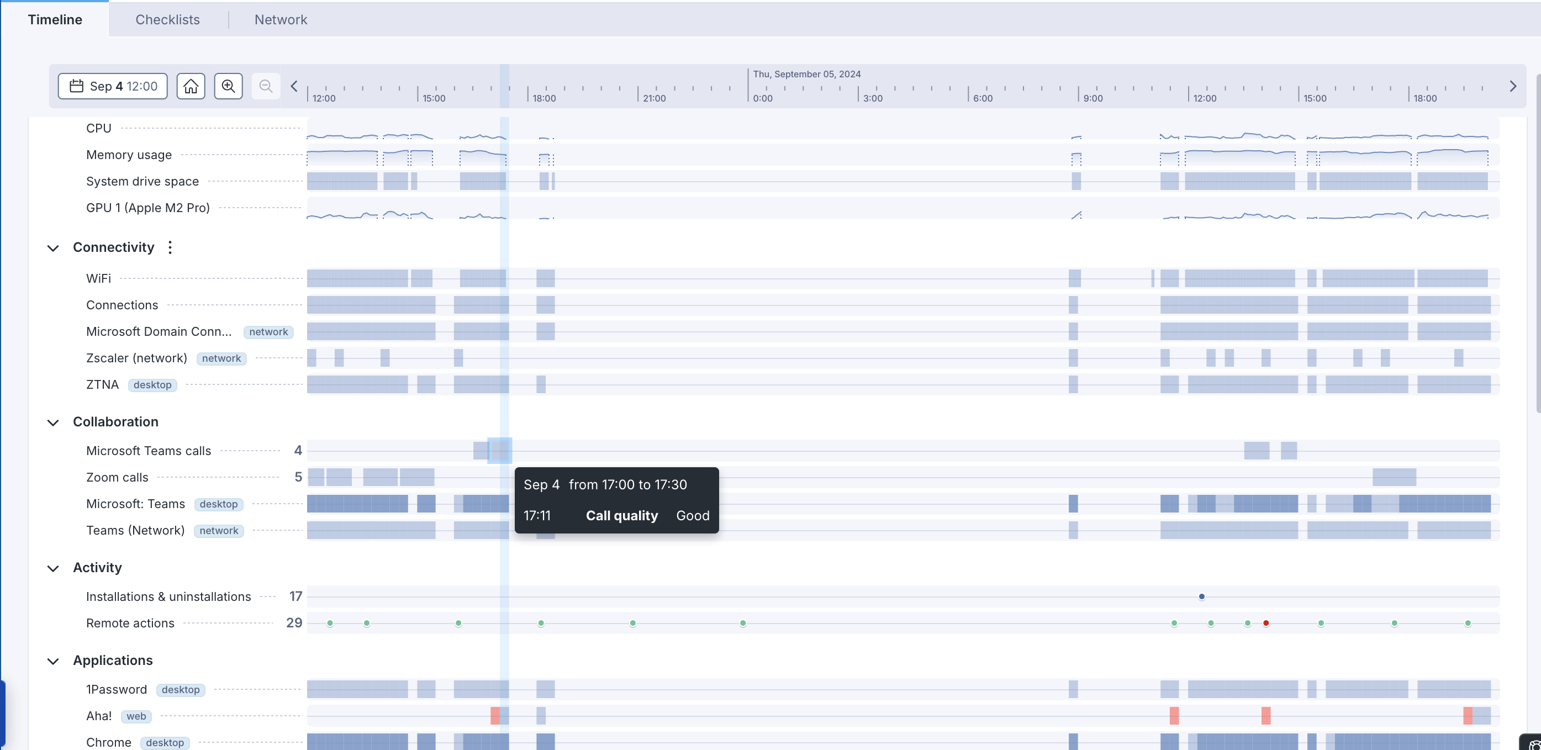
Task: Click the zoom out magnifier icon
Action: pos(266,86)
